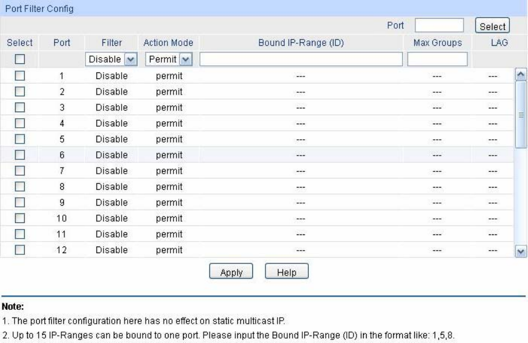Click the port list scrollbar thumb
The width and height of the screenshot is (528, 343).
[x=521, y=115]
